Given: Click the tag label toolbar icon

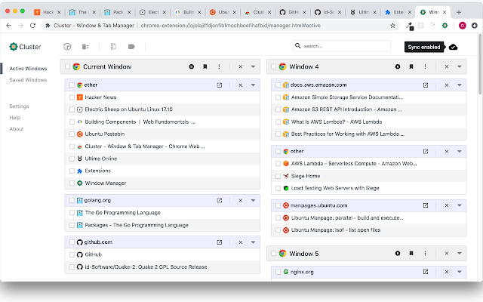Looking at the screenshot, I should click(131, 47).
